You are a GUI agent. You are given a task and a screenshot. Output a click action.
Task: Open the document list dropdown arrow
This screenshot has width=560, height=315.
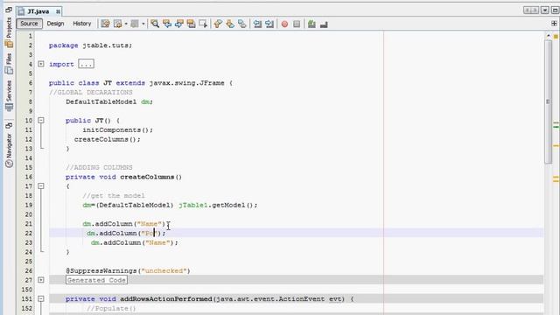pyautogui.click(x=545, y=10)
